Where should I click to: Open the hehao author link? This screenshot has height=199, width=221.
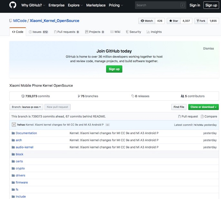21,125
